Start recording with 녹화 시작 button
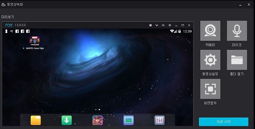 [x=223, y=122]
